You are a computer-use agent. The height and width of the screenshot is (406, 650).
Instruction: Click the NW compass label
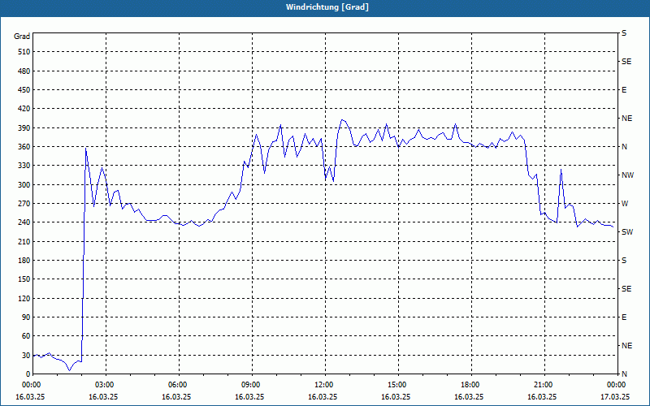[627, 175]
